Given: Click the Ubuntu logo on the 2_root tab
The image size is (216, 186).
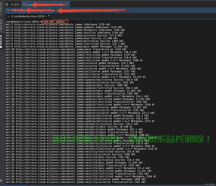Looking at the screenshot, I should click(x=24, y=5).
